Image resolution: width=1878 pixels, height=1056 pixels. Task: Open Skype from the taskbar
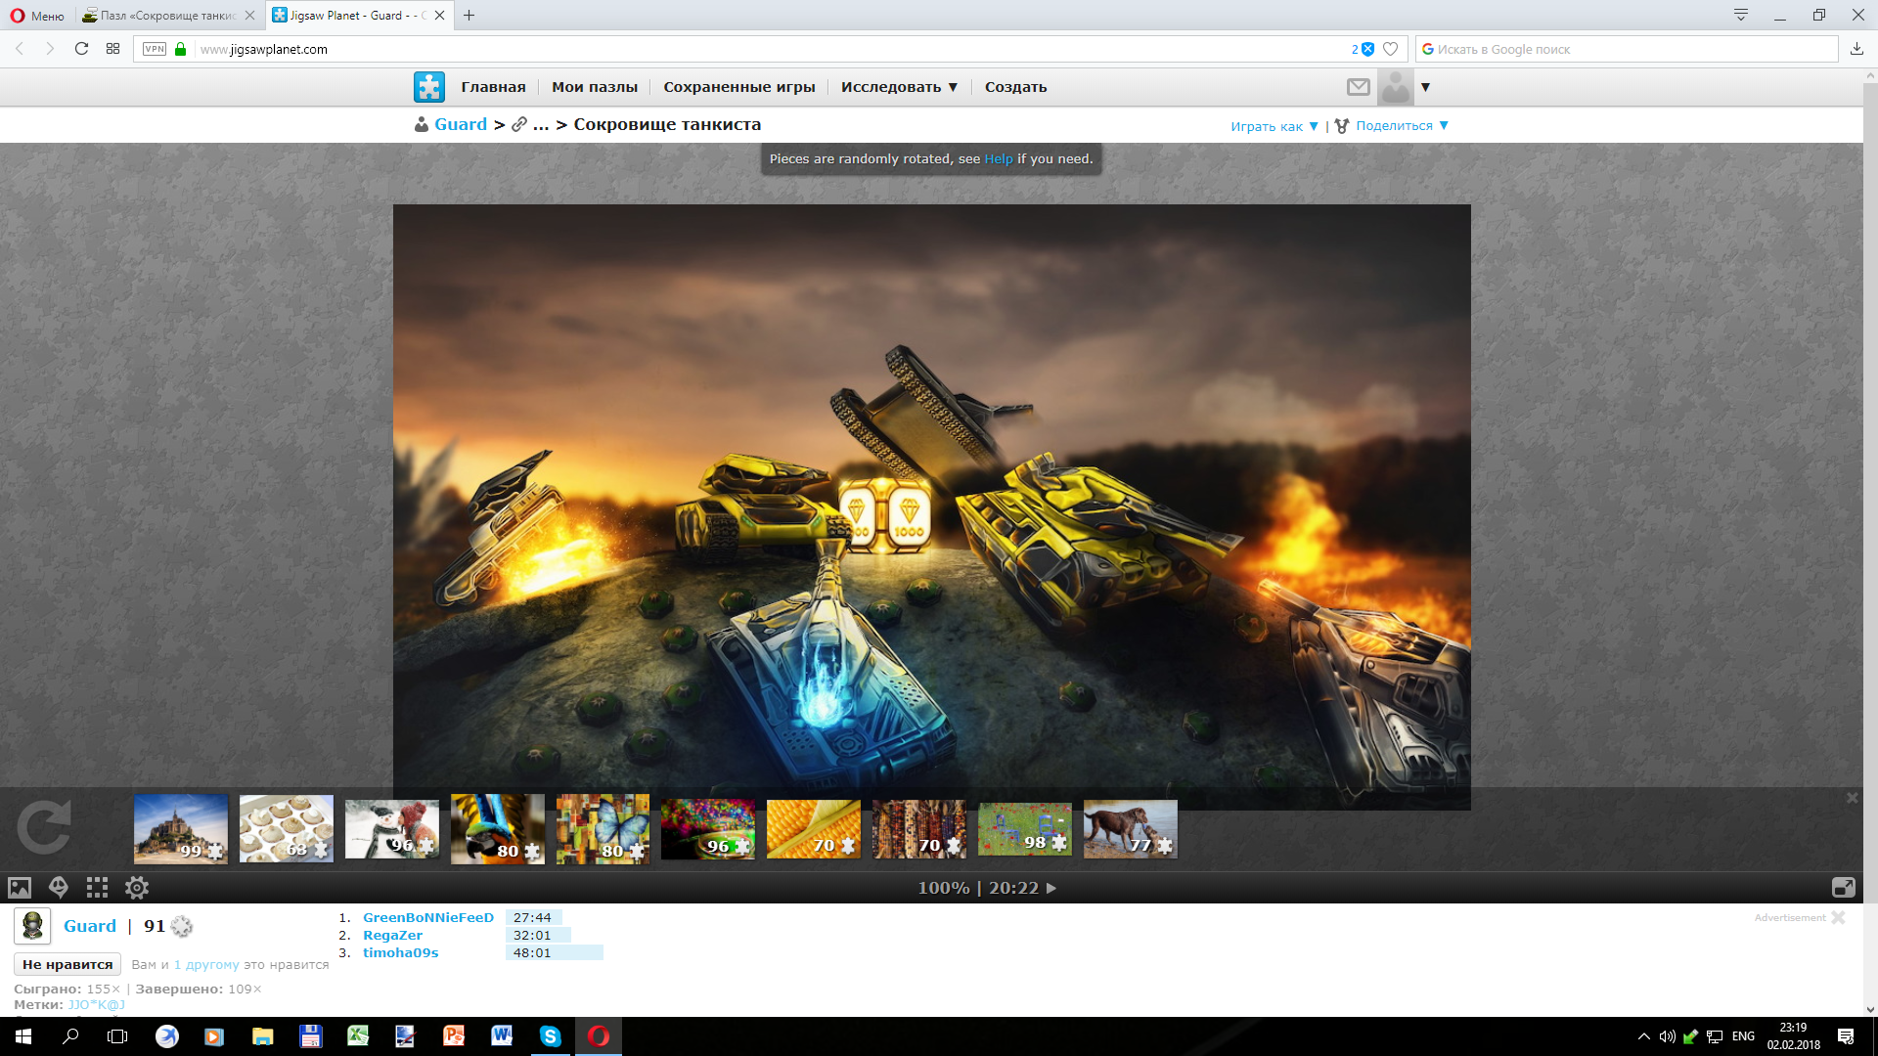pos(551,1036)
